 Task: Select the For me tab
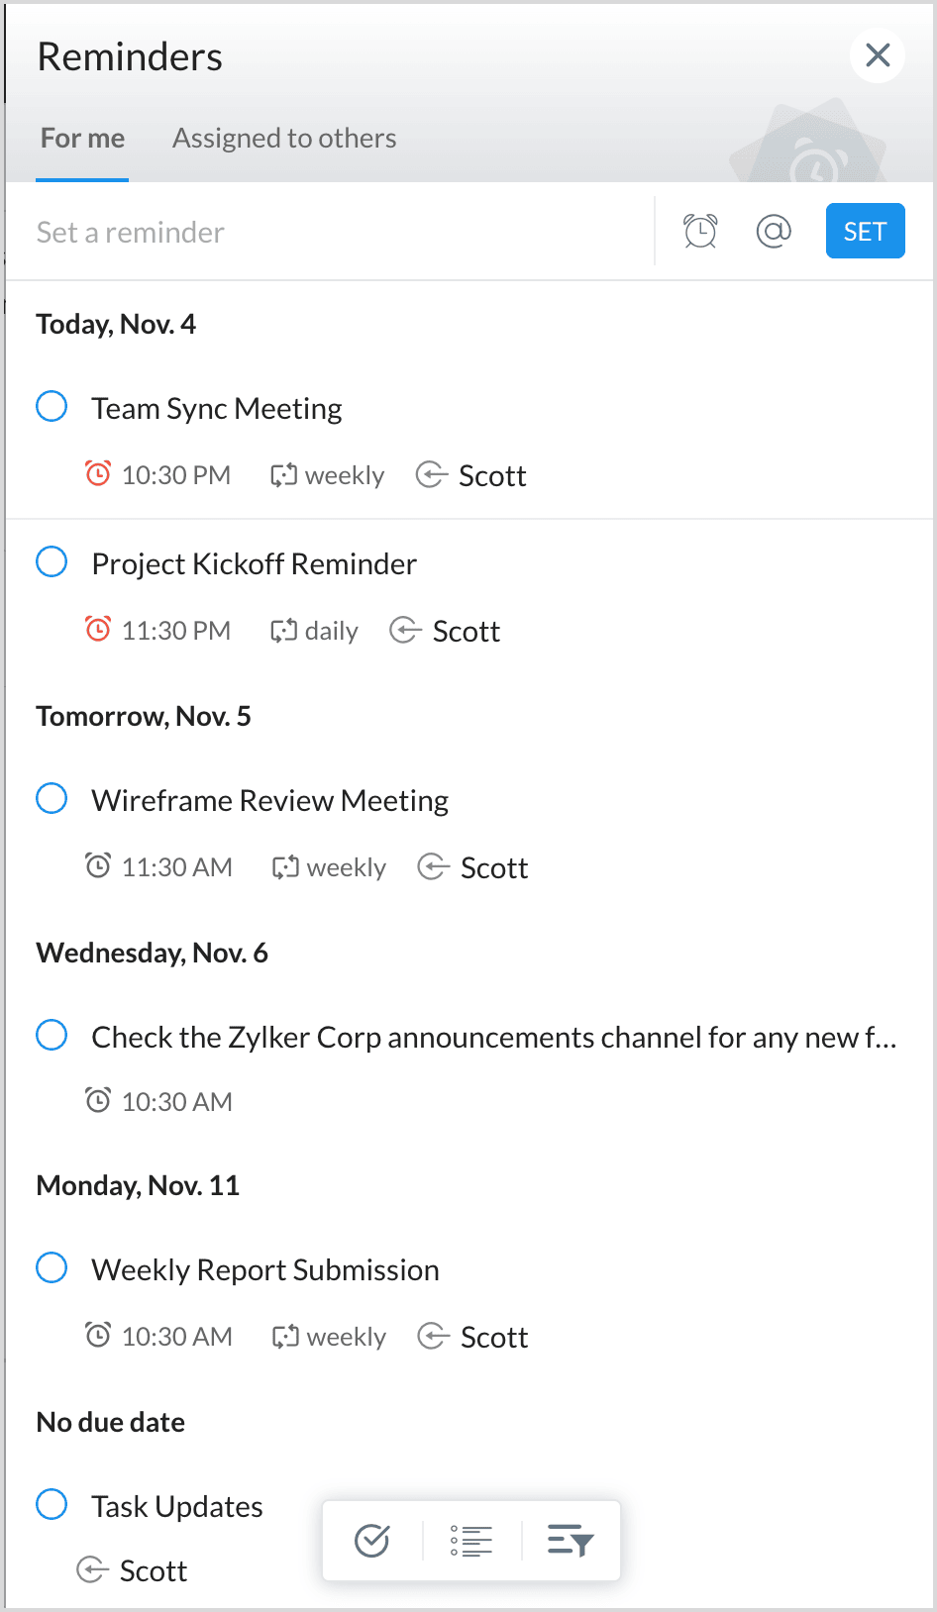[x=82, y=139]
